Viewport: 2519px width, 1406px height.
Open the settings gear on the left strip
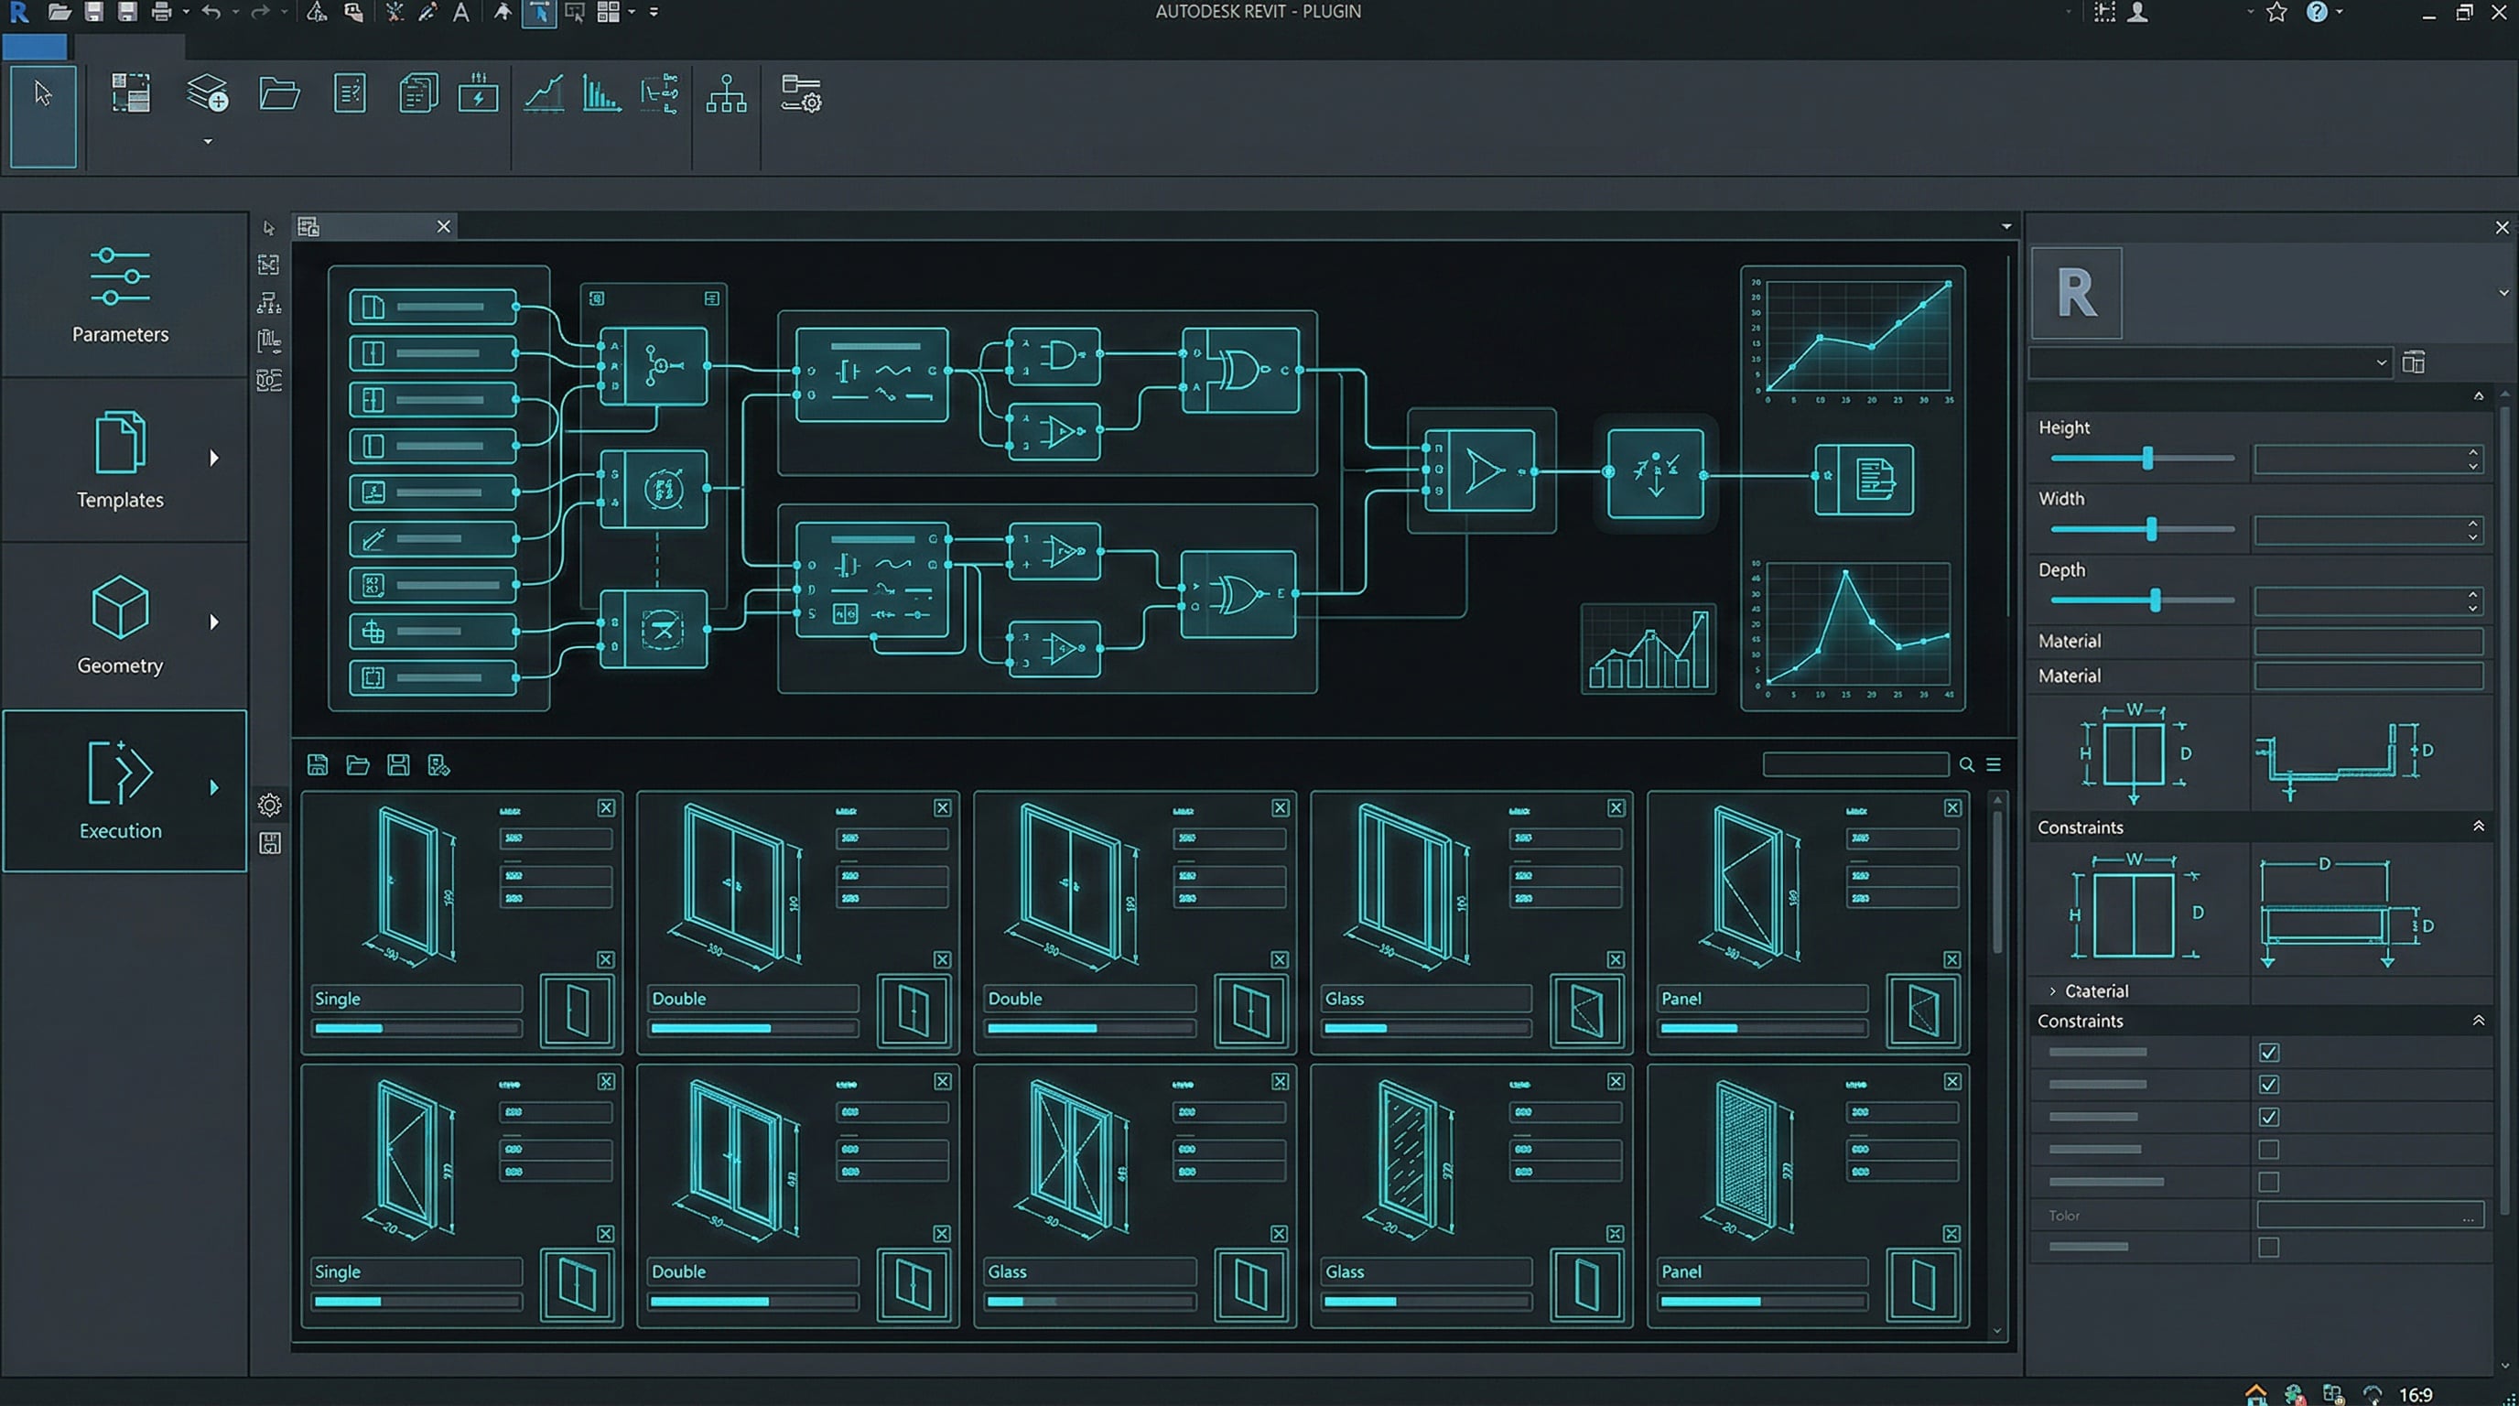coord(269,805)
